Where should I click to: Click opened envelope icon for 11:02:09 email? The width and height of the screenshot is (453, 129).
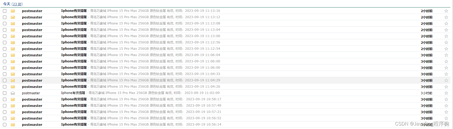13,93
